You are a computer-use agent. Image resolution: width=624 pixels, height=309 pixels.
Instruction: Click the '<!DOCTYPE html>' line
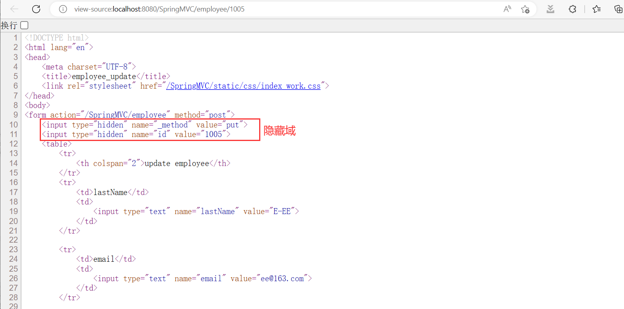56,37
